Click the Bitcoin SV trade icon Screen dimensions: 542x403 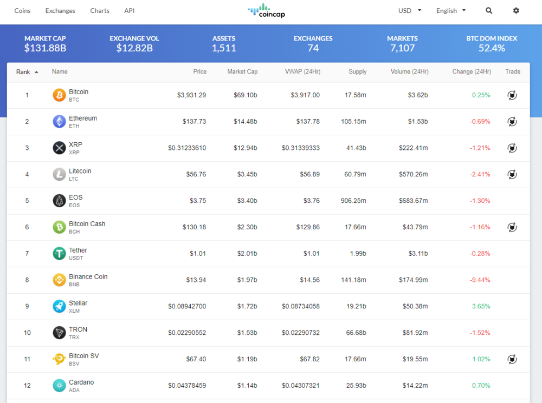(x=512, y=360)
